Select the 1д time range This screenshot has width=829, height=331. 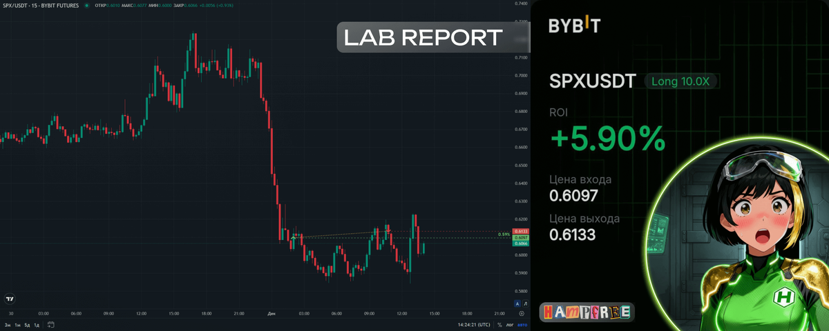(37, 324)
